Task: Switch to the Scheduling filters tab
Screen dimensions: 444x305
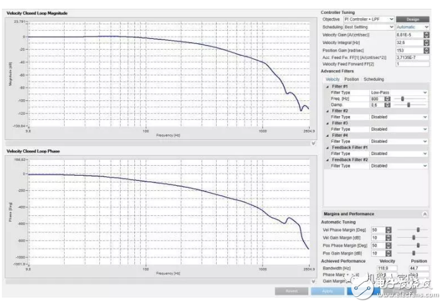Action: [374, 79]
